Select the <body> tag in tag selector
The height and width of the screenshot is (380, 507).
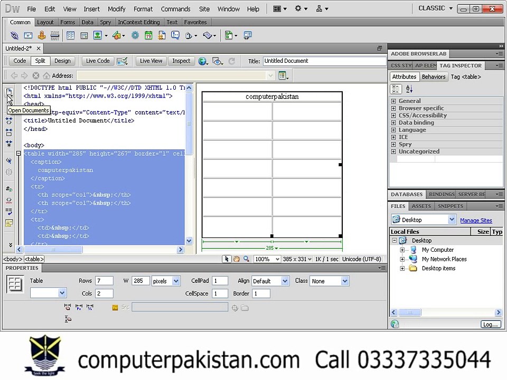13,259
